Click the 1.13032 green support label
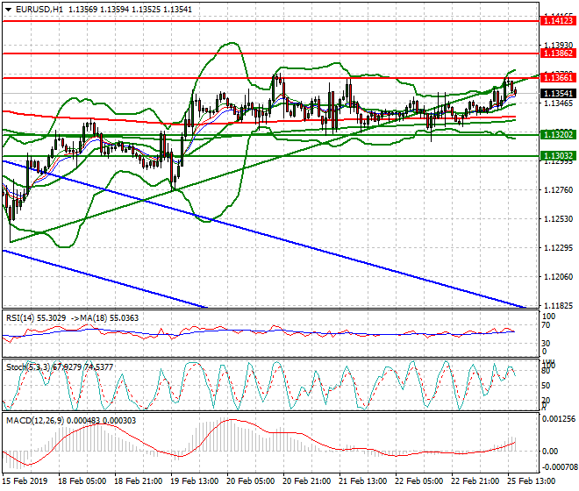Image resolution: width=579 pixels, height=491 pixels. click(x=558, y=156)
